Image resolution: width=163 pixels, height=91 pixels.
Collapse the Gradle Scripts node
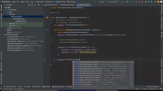click(4, 35)
